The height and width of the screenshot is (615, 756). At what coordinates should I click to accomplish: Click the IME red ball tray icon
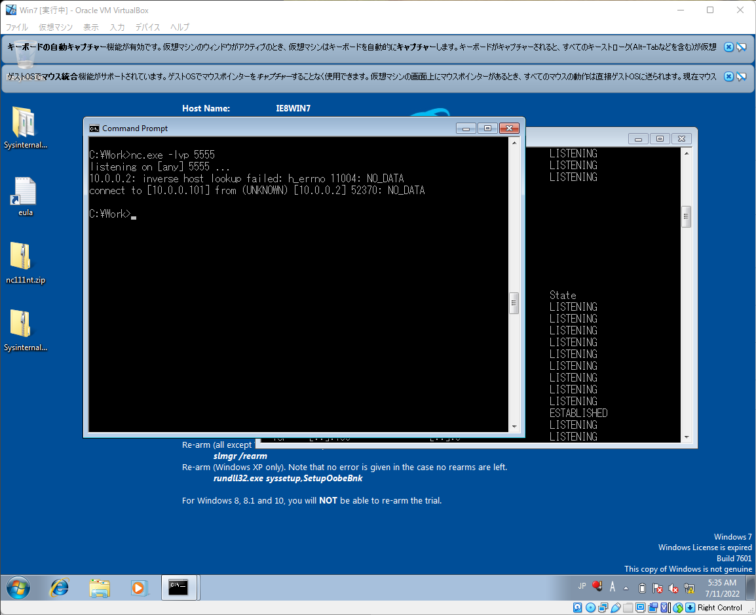597,586
